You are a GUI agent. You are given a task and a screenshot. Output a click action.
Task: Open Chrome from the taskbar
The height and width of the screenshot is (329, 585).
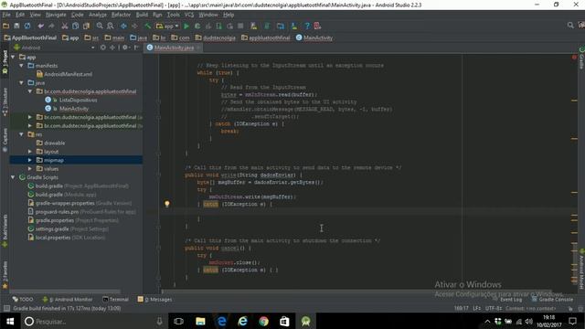pos(264,321)
